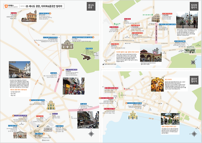202x143 pixels.
Task: Click the orange 타이파 빌리지 ◀▶ 갤럭시 메가 리조트 heading
Action: tap(128, 52)
